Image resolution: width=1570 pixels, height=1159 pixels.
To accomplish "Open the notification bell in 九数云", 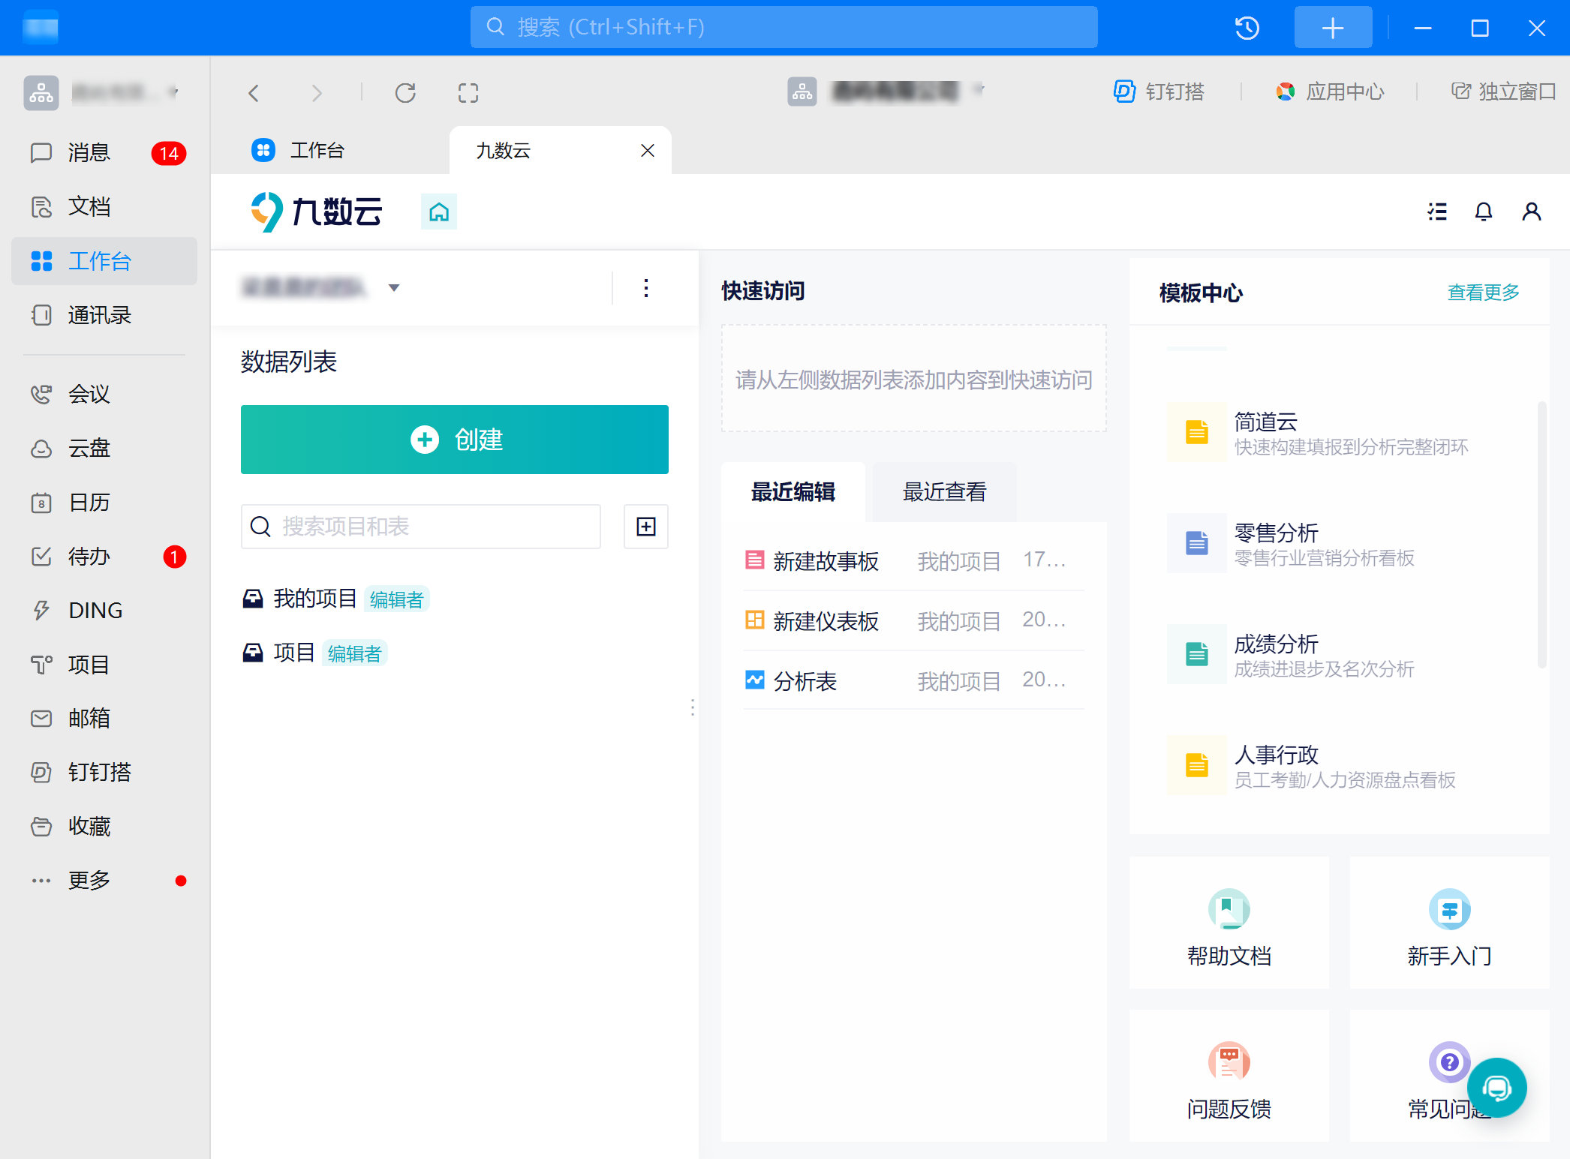I will coord(1483,212).
